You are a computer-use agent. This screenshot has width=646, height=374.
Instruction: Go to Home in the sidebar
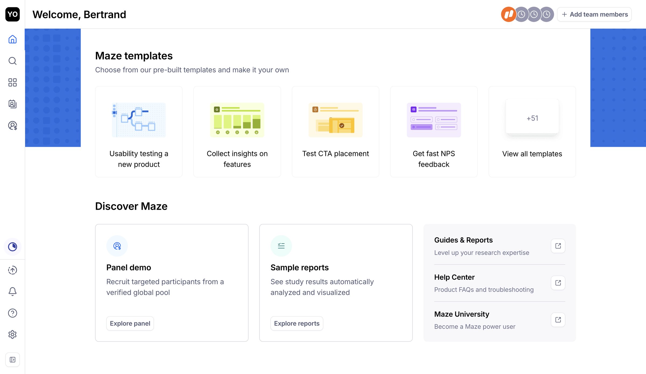point(12,39)
